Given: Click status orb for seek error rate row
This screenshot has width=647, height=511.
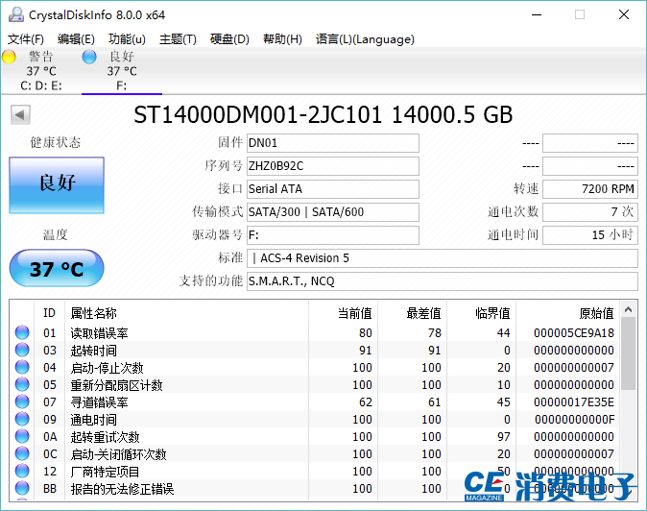Looking at the screenshot, I should (22, 402).
